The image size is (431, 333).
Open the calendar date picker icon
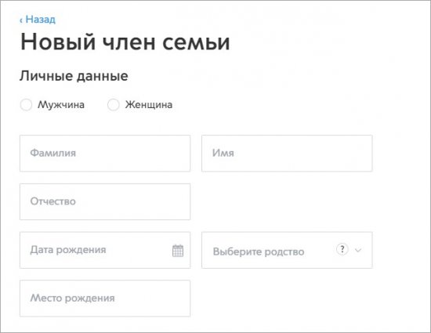point(178,251)
